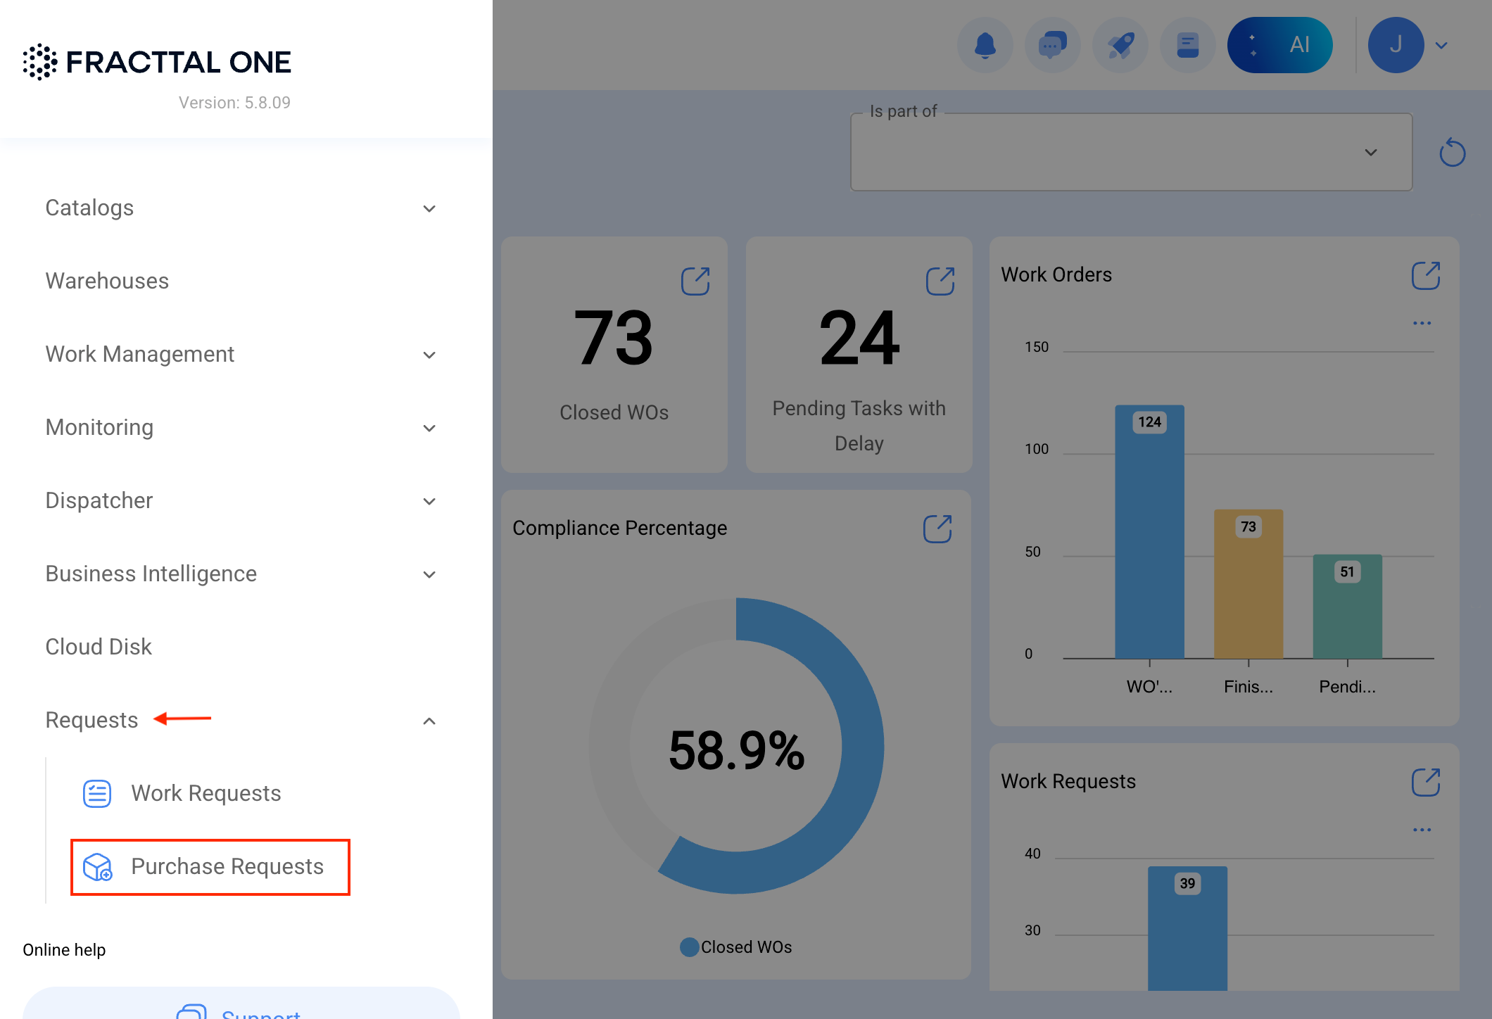Expand the user profile chevron
Screen dimensions: 1492x1019
pos(1441,46)
